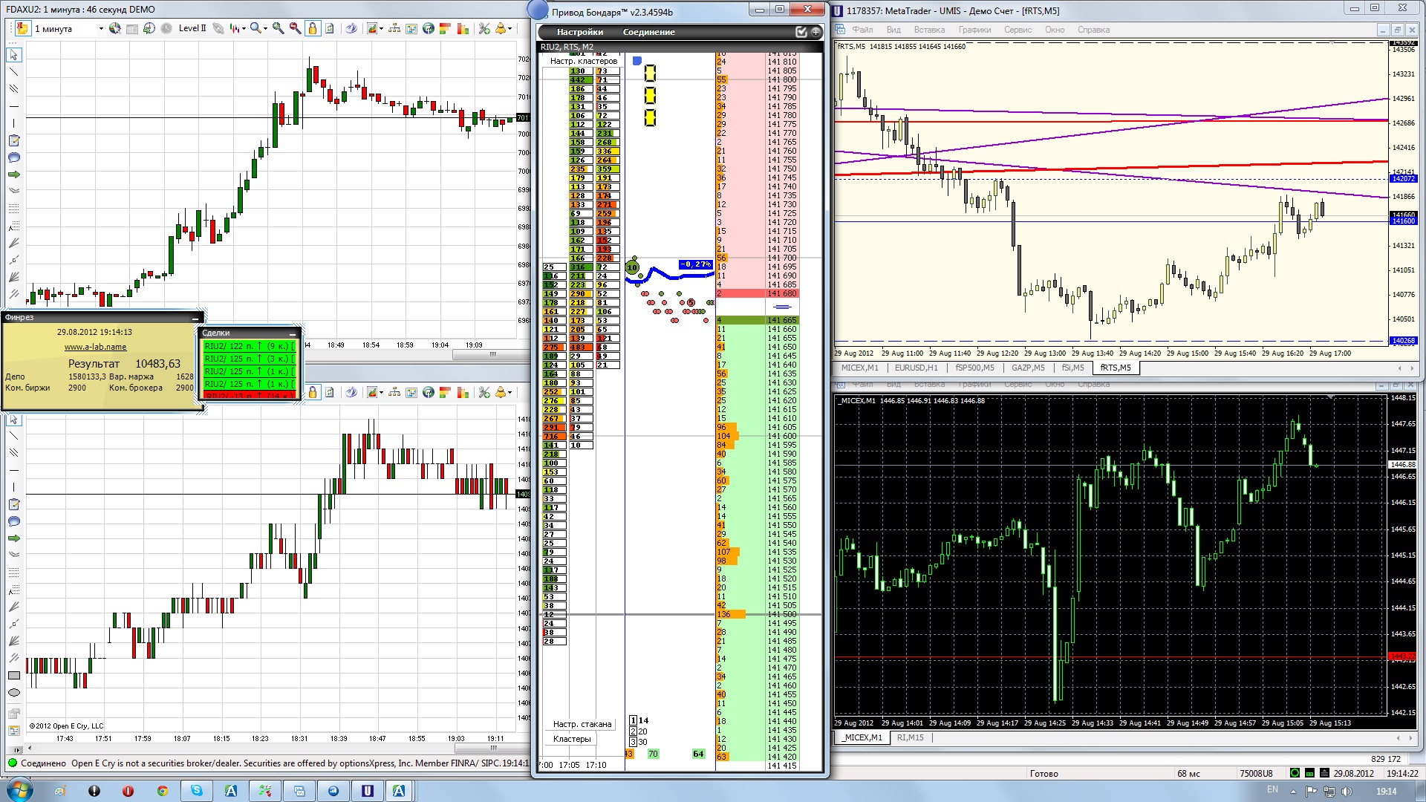Select volume preset box 2
The width and height of the screenshot is (1426, 802).
coord(633,731)
